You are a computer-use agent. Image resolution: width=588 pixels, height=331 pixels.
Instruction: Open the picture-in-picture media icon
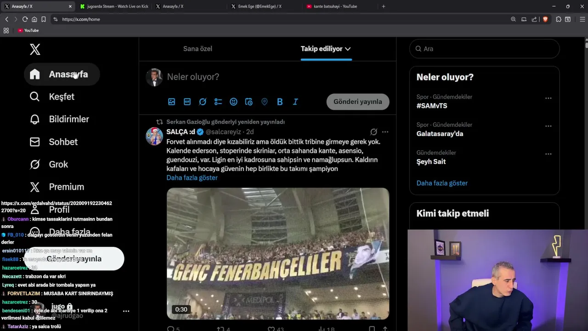(x=524, y=19)
